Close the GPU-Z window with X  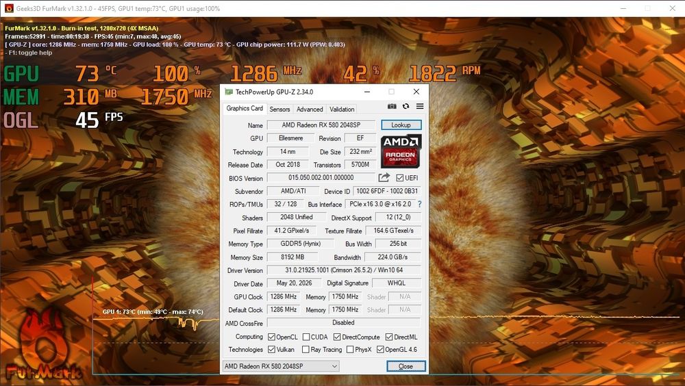[416, 92]
